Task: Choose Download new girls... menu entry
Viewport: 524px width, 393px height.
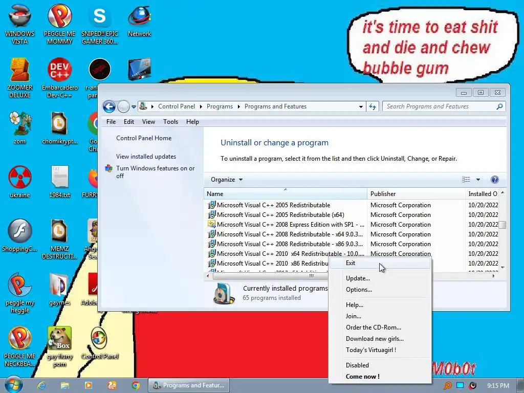Action: [x=380, y=339]
